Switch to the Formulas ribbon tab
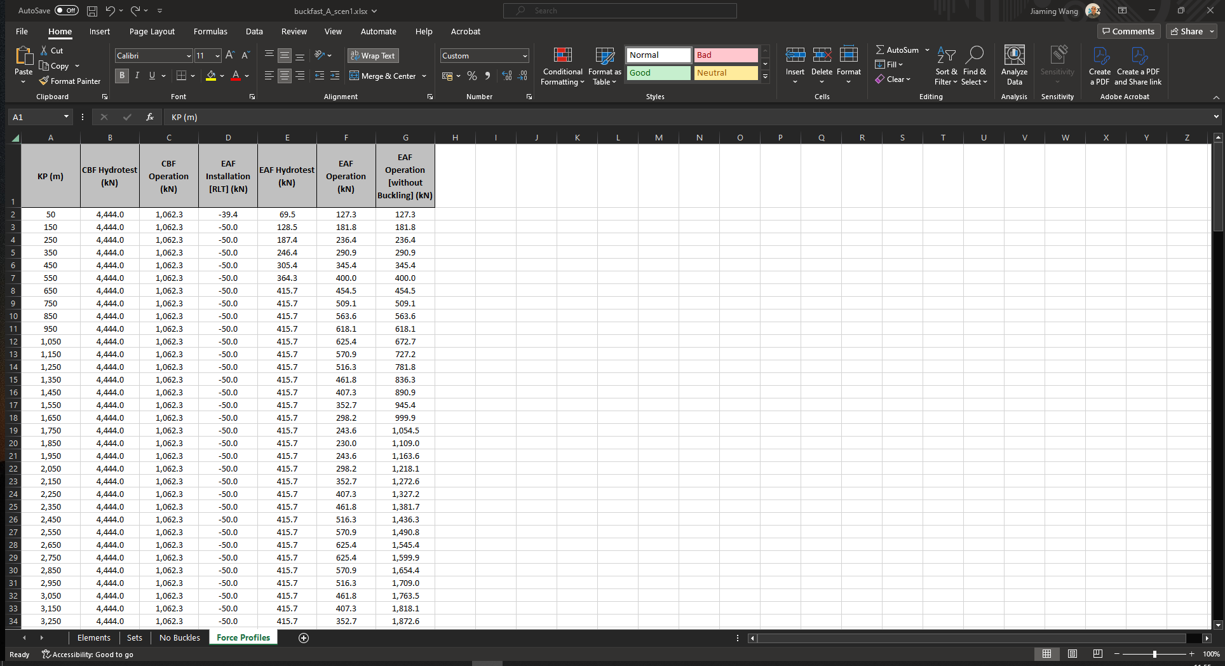 coord(210,31)
